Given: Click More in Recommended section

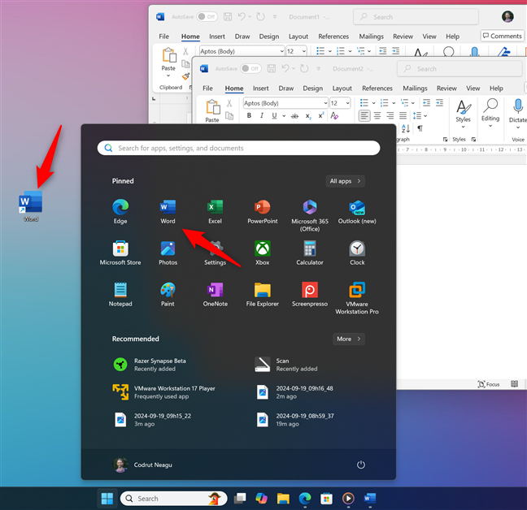Looking at the screenshot, I should click(x=349, y=339).
